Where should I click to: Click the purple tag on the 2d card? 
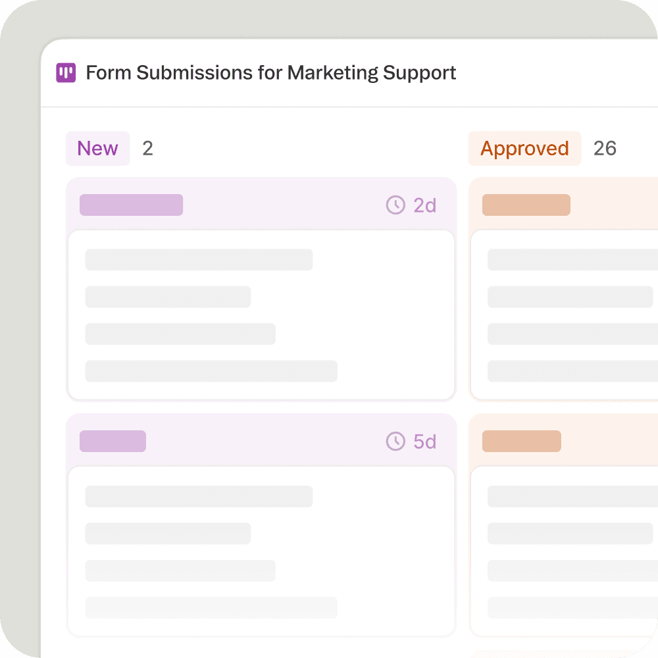tap(131, 205)
